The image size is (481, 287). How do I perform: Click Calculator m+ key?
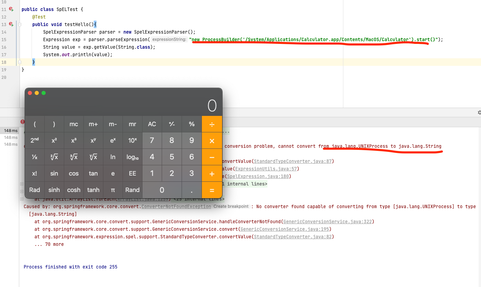(x=93, y=124)
